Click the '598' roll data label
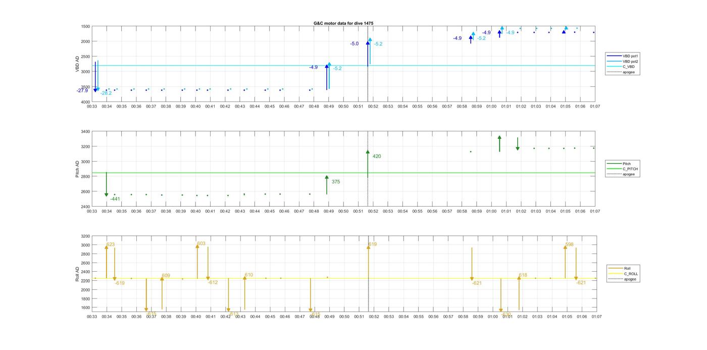 tap(570, 244)
